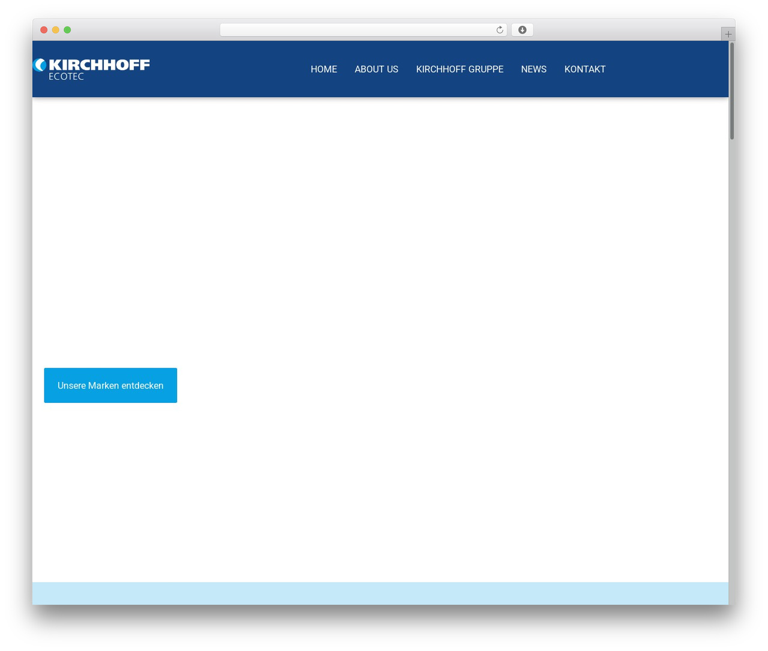This screenshot has height=651, width=768.
Task: Reload the page with the refresh icon
Action: point(500,30)
